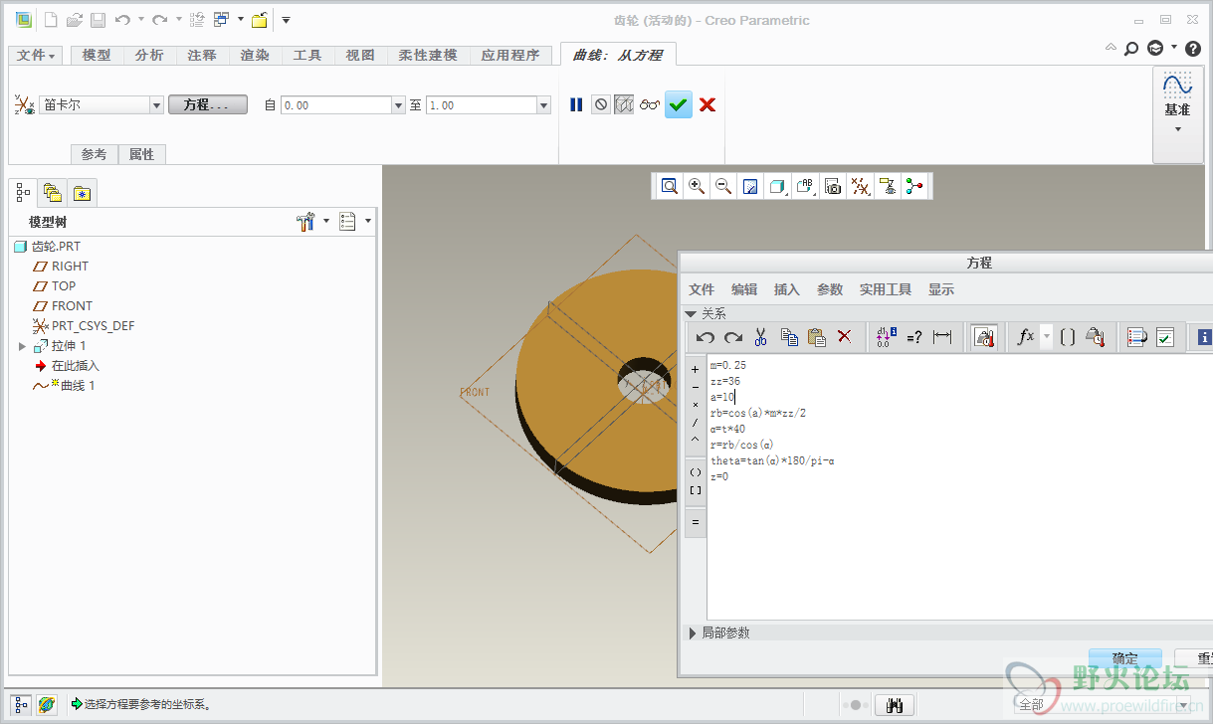Click the verify relations checkmark icon
This screenshot has height=724, width=1213.
(x=1165, y=337)
